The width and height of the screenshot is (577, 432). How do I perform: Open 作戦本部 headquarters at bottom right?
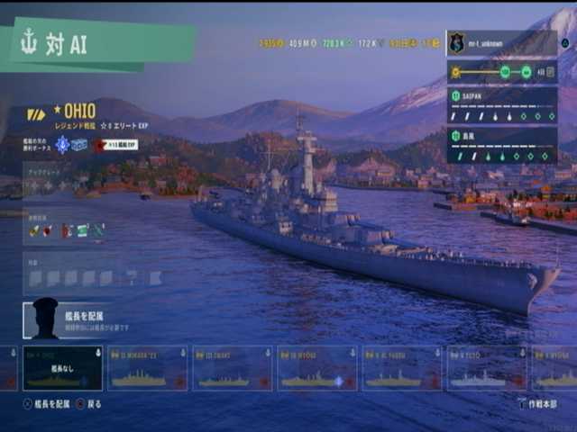[x=537, y=404]
